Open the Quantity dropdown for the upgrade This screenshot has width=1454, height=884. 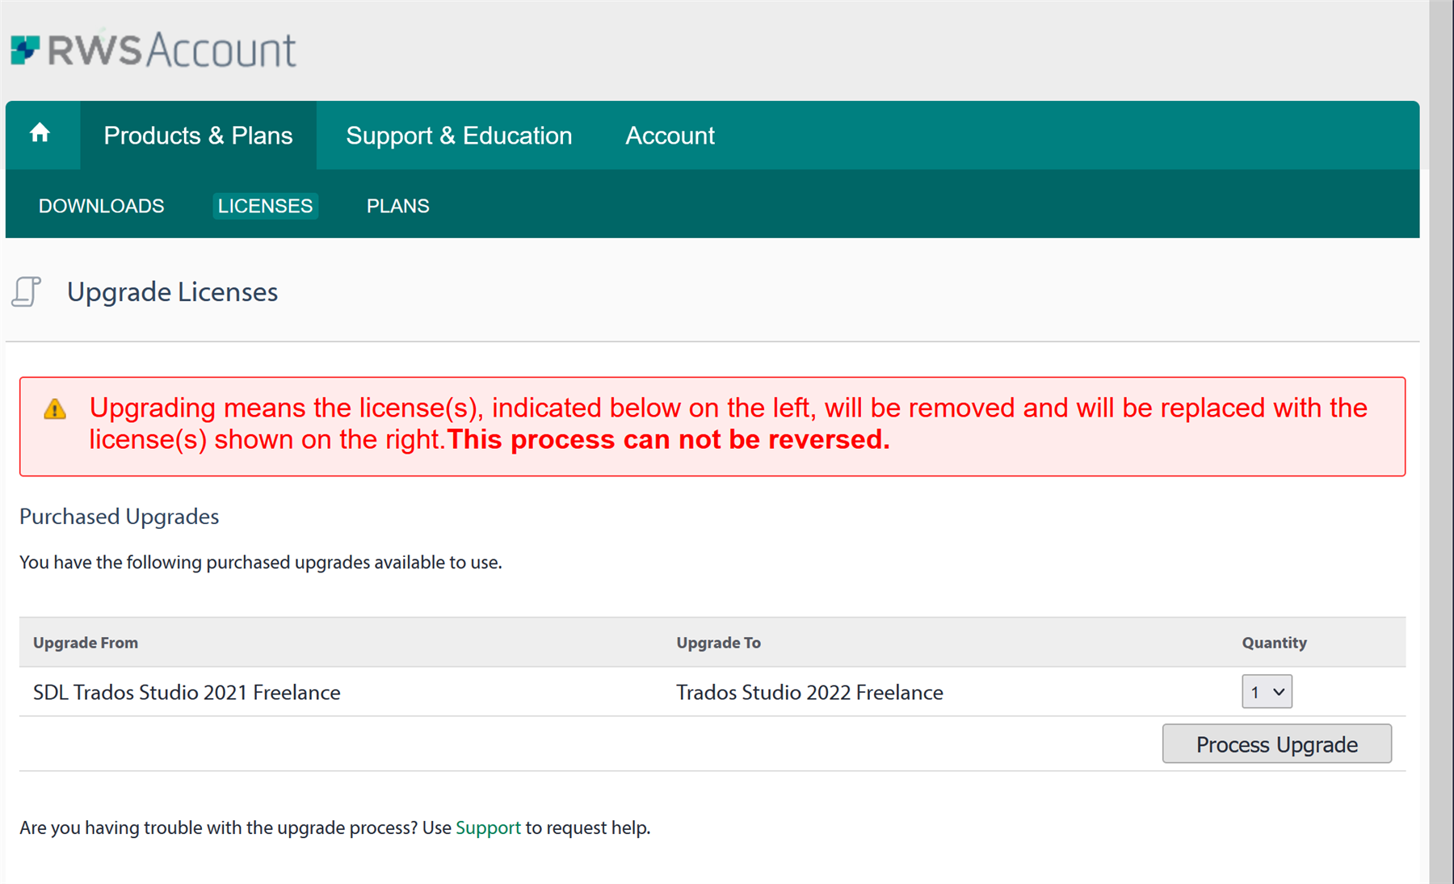(1266, 692)
